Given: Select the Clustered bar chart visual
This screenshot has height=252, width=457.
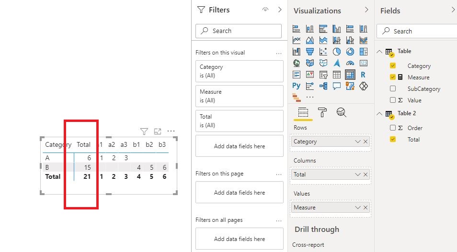Looking at the screenshot, I should click(323, 29).
